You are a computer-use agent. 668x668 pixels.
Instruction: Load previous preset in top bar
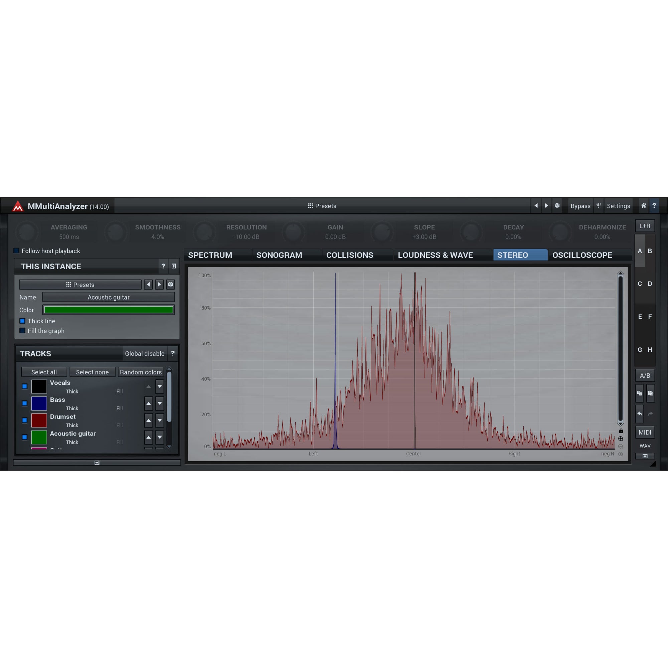536,206
